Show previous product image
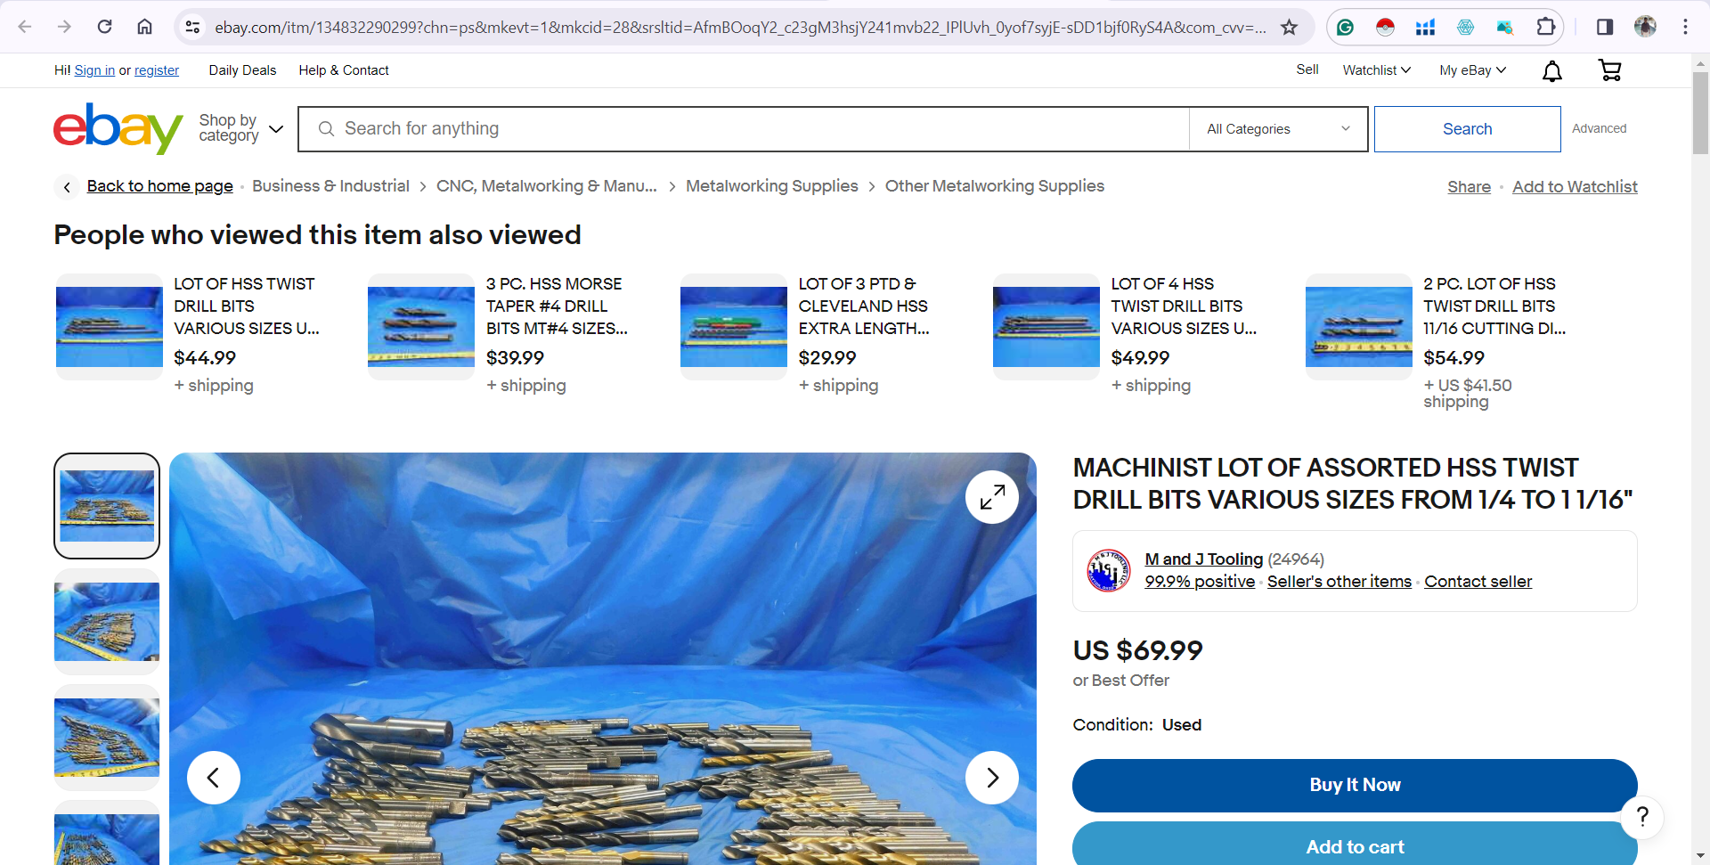 click(x=213, y=778)
